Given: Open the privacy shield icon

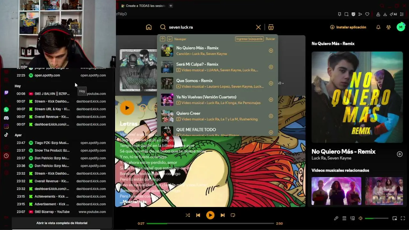Looking at the screenshot, I should tap(353, 14).
